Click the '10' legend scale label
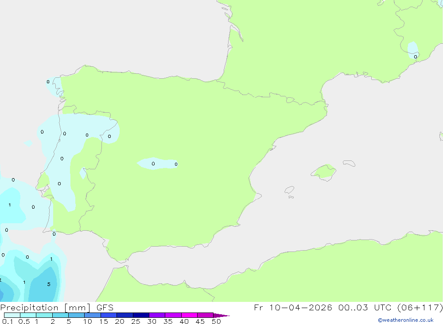443x324 pixels. [88, 321]
